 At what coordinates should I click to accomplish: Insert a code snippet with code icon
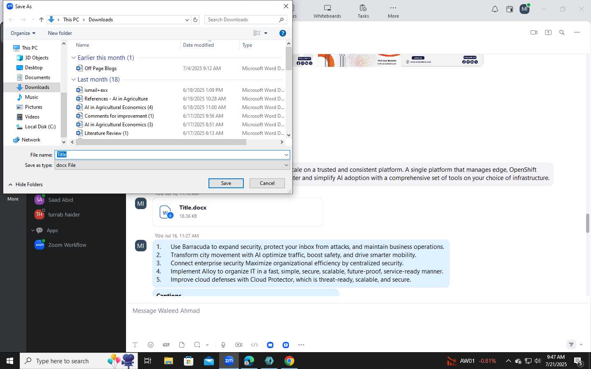(254, 345)
